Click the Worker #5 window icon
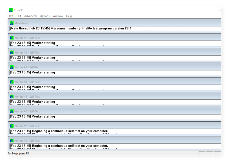Image resolution: width=229 pixels, height=163 pixels. 12,97
